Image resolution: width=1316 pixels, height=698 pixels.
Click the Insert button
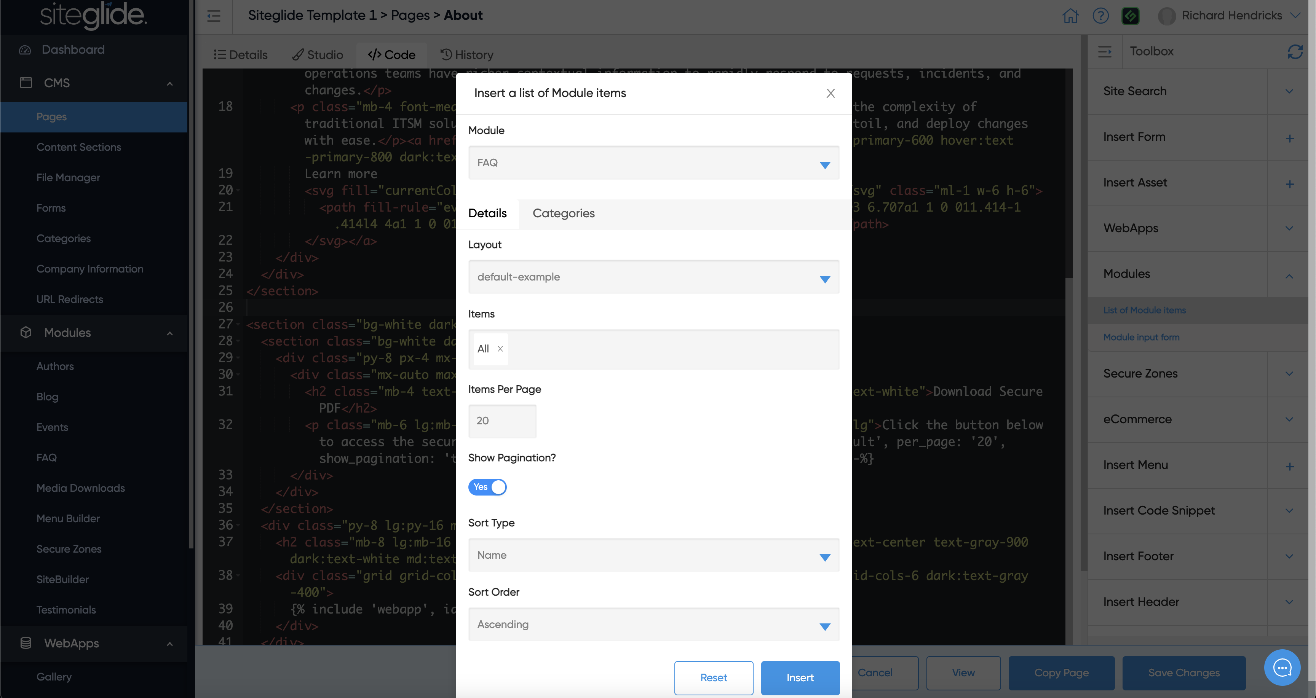800,677
